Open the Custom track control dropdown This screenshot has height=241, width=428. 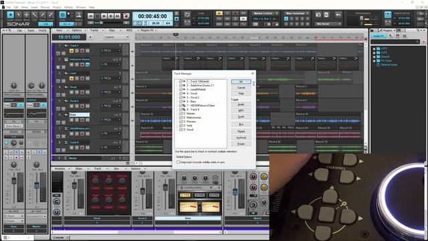[x=116, y=37]
